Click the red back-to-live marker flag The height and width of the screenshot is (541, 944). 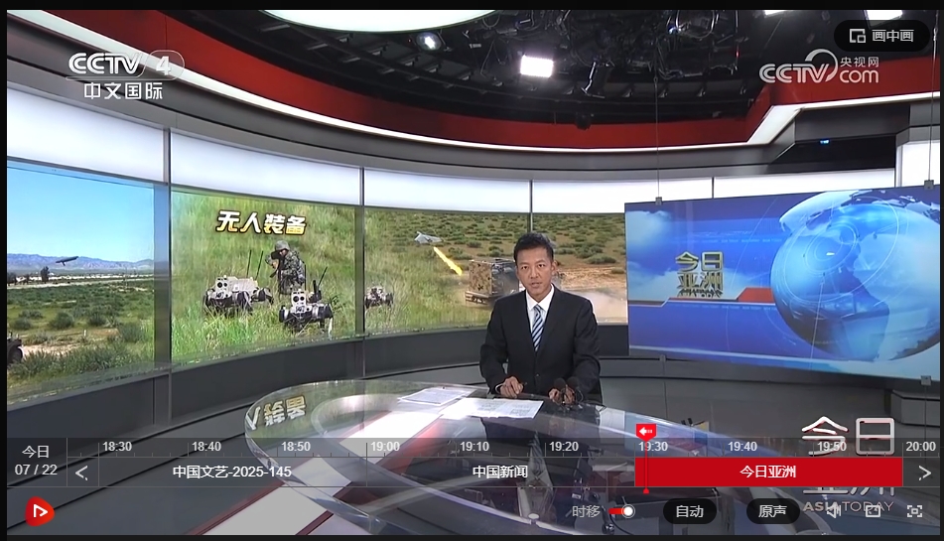(646, 432)
